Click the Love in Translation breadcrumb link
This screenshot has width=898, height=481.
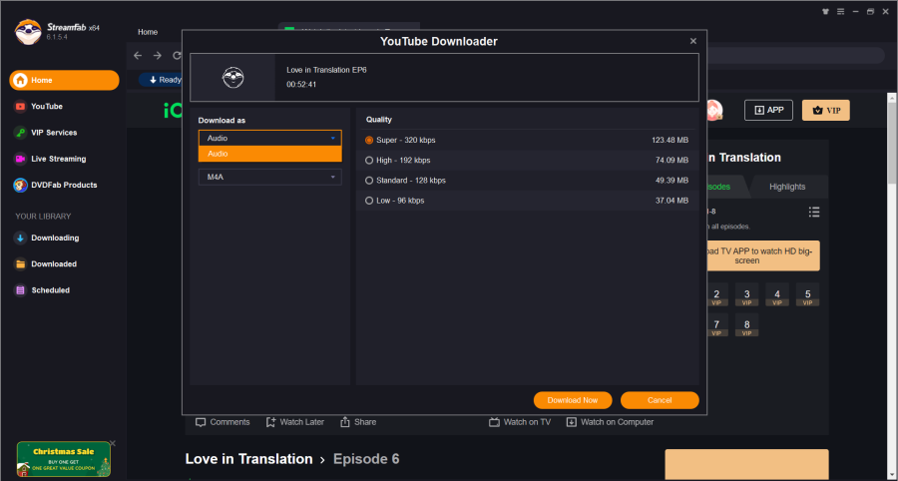(x=249, y=459)
